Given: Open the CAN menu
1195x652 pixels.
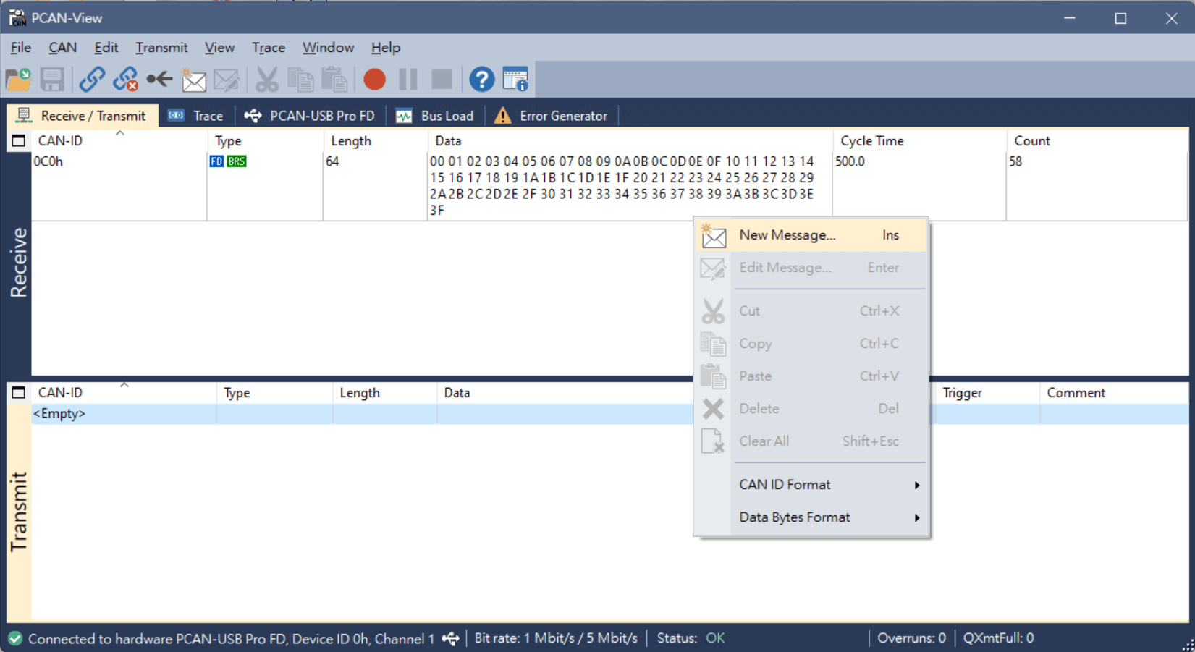Looking at the screenshot, I should pyautogui.click(x=62, y=48).
